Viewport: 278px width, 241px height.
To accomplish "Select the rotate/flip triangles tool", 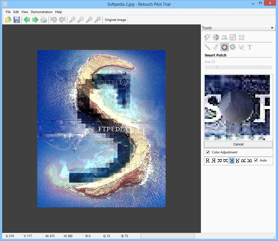I will [224, 37].
